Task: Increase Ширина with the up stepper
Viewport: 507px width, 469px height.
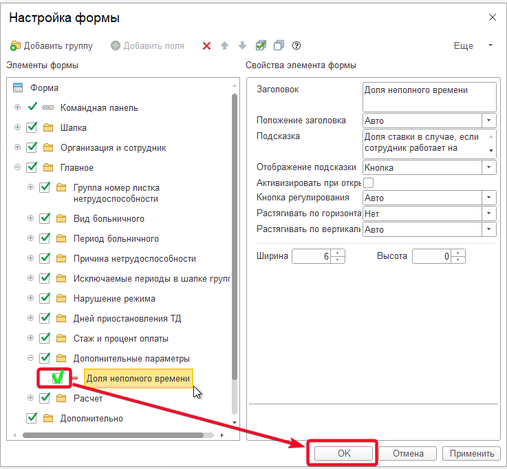Action: pyautogui.click(x=338, y=253)
